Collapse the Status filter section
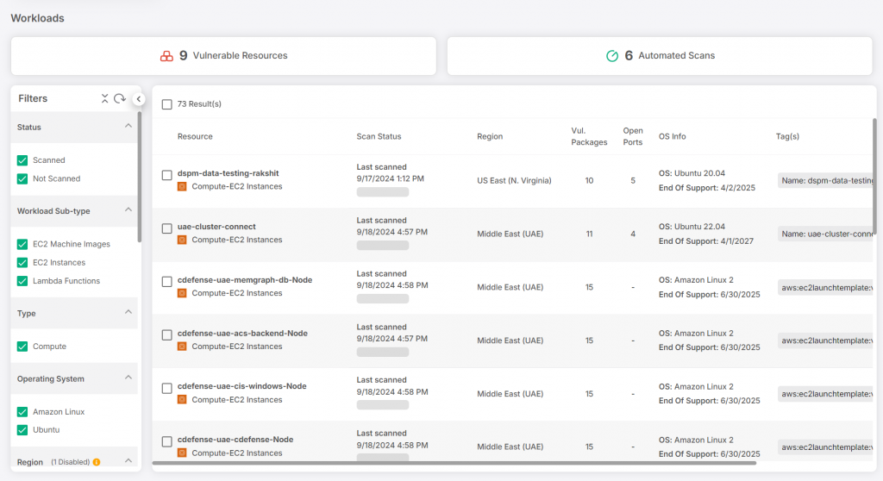883x481 pixels. point(128,127)
